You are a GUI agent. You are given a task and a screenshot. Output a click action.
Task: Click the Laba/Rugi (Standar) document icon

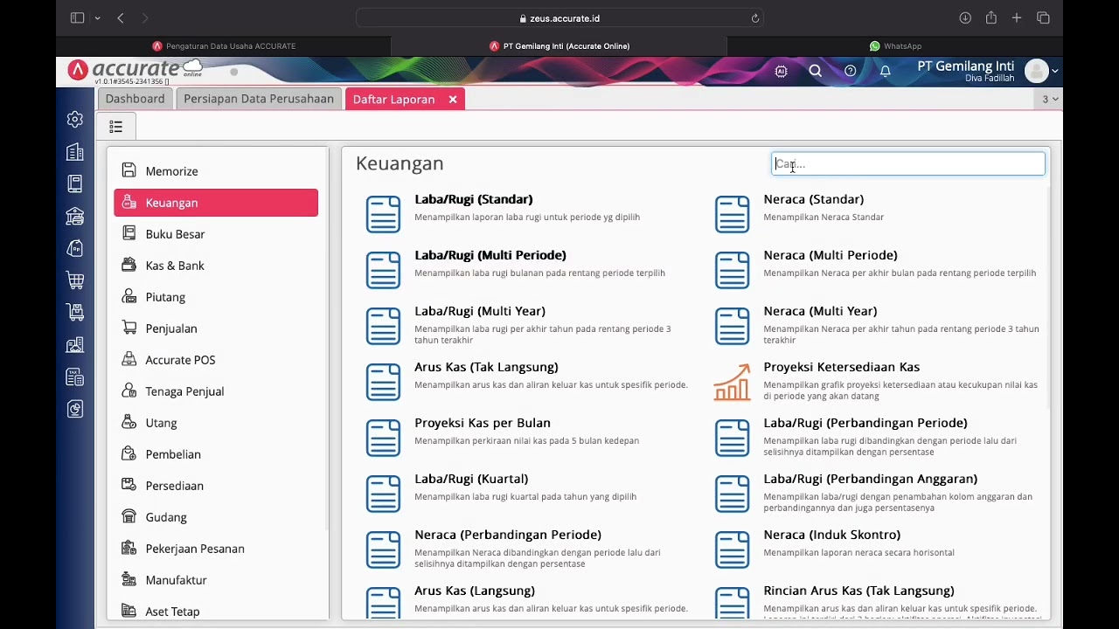click(x=383, y=215)
